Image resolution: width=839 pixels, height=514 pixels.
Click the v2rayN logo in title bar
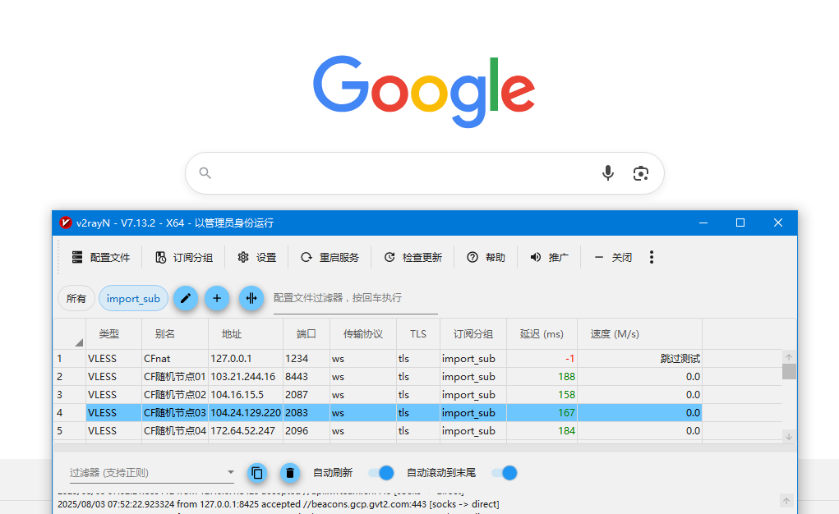click(x=66, y=223)
